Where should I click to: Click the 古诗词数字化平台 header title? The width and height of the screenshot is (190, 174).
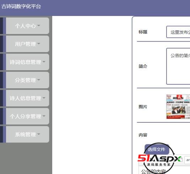21,6
